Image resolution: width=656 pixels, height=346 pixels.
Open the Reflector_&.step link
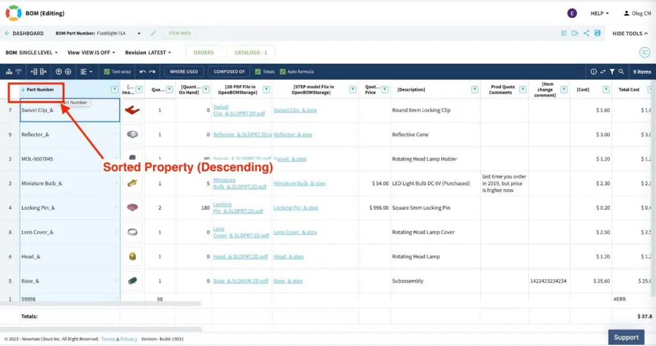point(293,134)
